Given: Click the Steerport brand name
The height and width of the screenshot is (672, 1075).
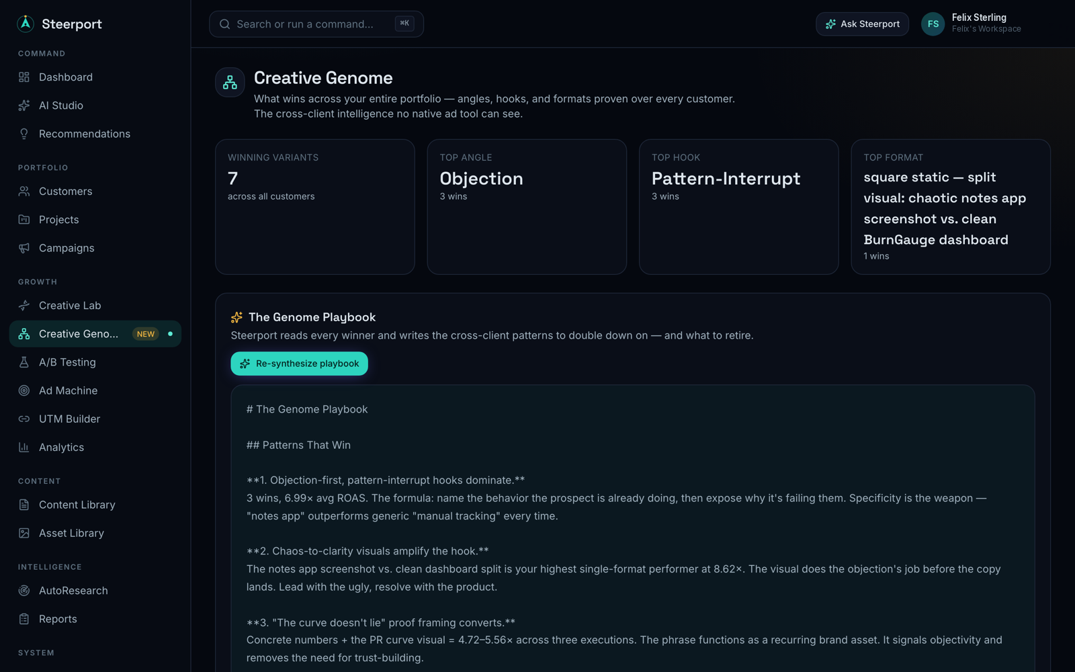Looking at the screenshot, I should tap(72, 24).
